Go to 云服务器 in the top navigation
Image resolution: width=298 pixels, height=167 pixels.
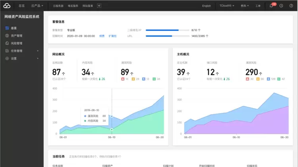click(58, 6)
